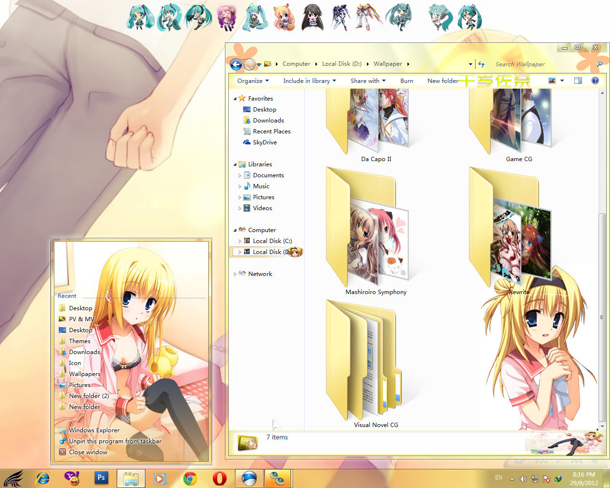Screen dimensions: 610x488
Task: Open Internet Explorer from the taskbar
Action: (43, 478)
